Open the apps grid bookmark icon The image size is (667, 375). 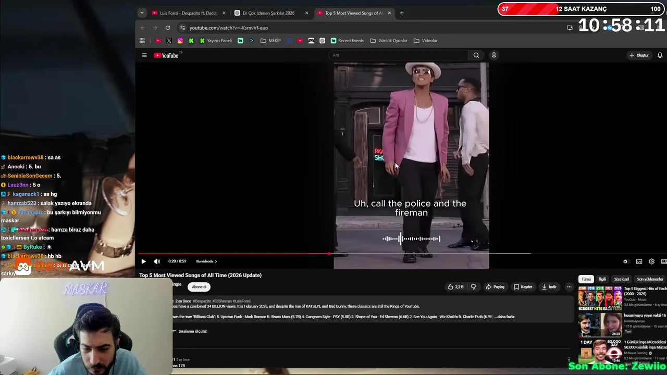coord(142,41)
